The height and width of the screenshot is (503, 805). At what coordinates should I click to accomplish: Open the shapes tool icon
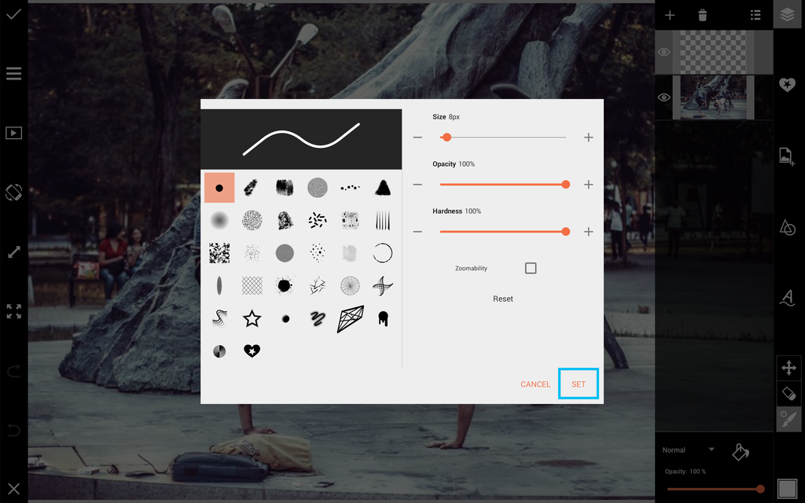pos(787,228)
